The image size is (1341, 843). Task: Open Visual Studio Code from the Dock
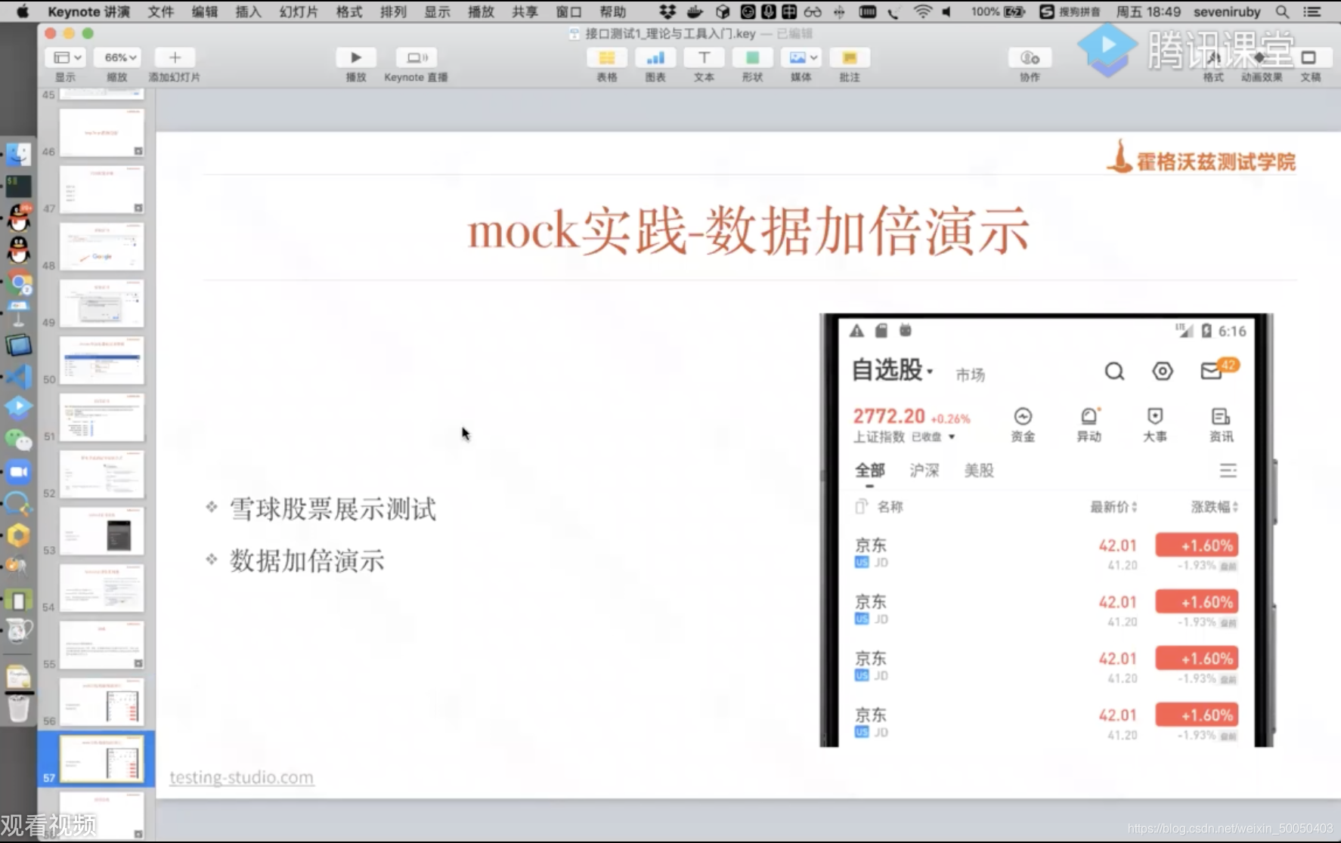pyautogui.click(x=19, y=377)
